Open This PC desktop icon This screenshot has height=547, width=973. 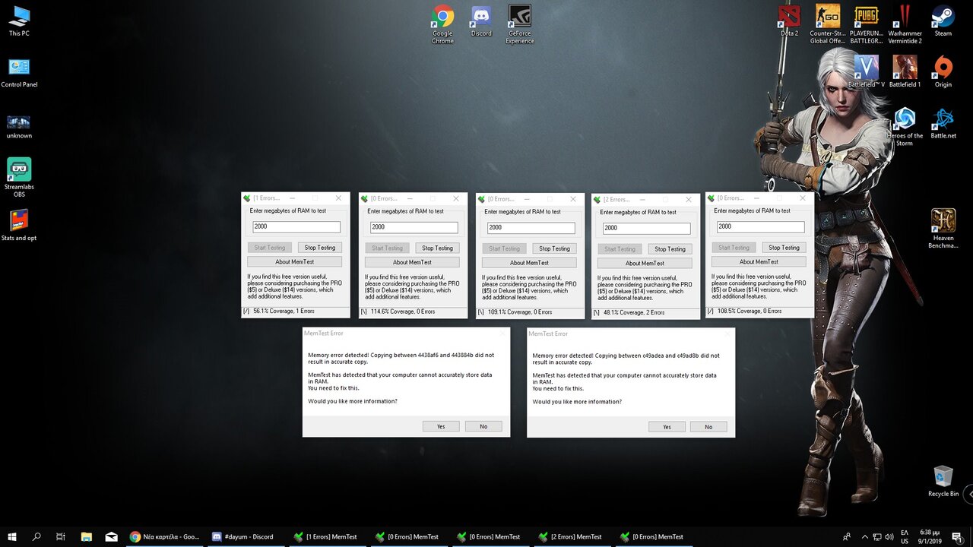pos(19,21)
